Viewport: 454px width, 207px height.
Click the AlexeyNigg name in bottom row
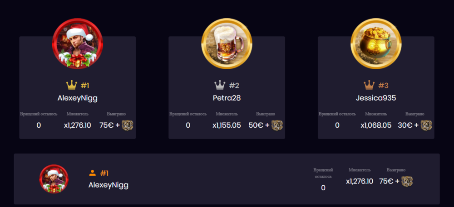[109, 185]
